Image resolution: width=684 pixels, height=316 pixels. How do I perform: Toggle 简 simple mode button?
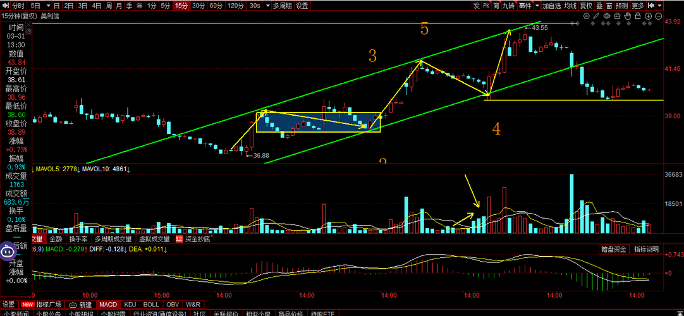coord(496,6)
